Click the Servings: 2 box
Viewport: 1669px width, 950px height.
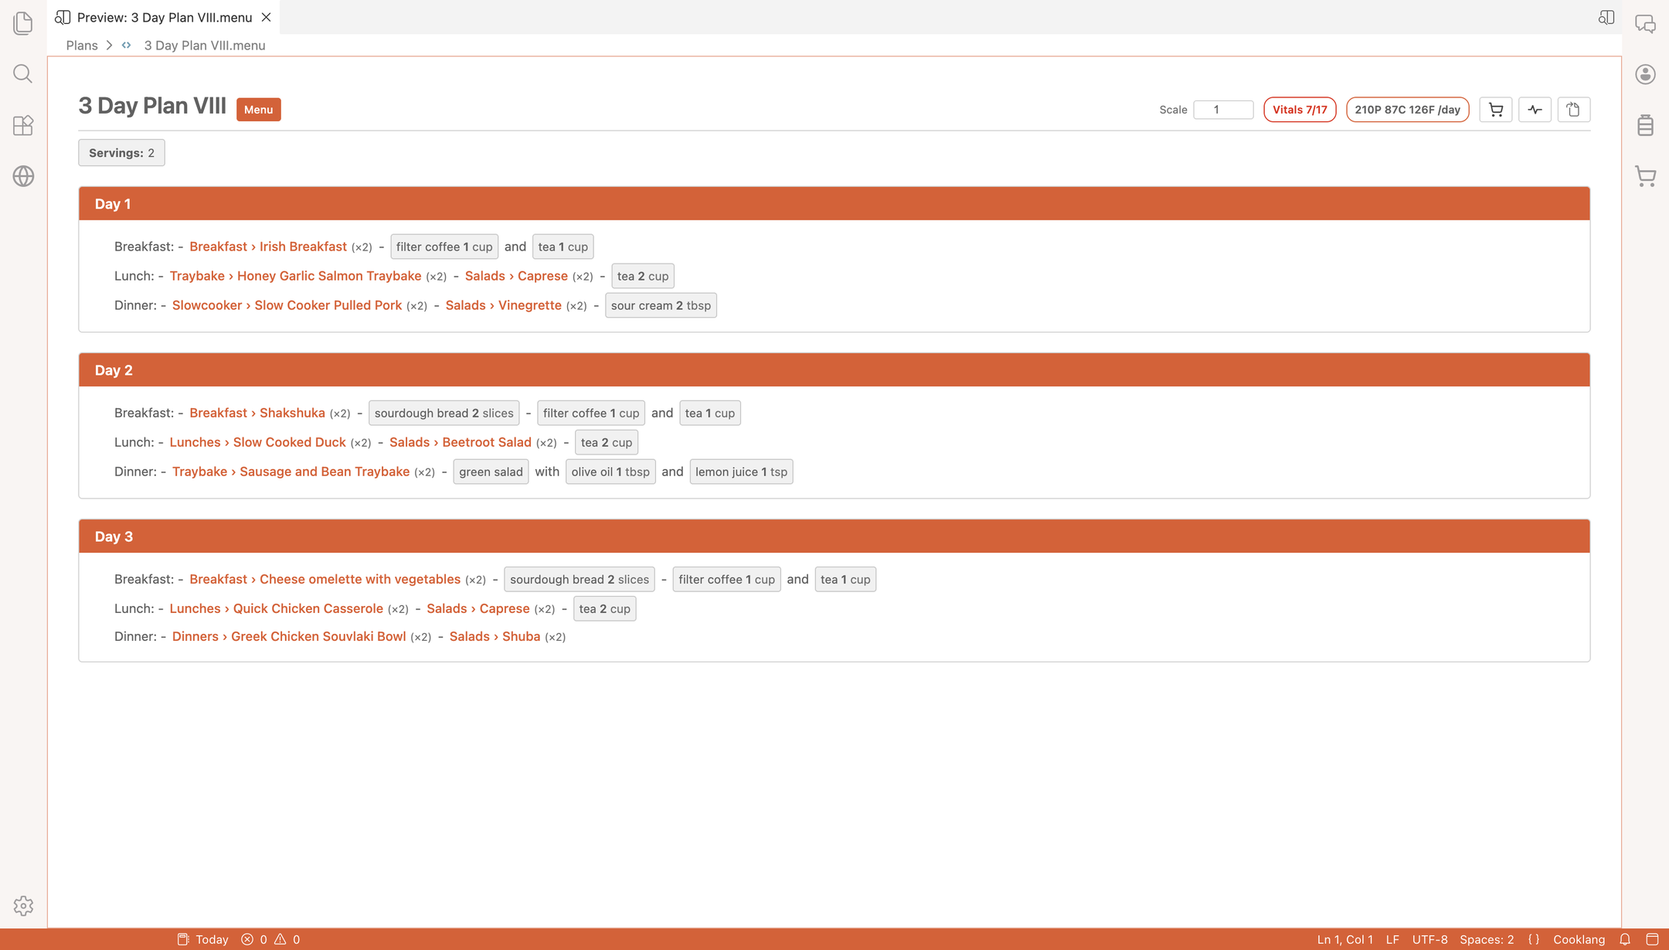[x=121, y=153]
